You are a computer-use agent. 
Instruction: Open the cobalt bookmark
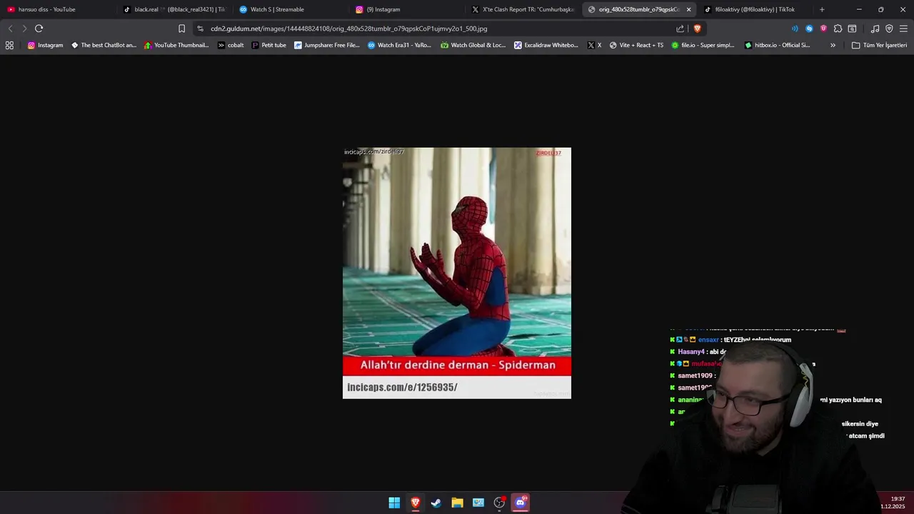click(x=231, y=45)
